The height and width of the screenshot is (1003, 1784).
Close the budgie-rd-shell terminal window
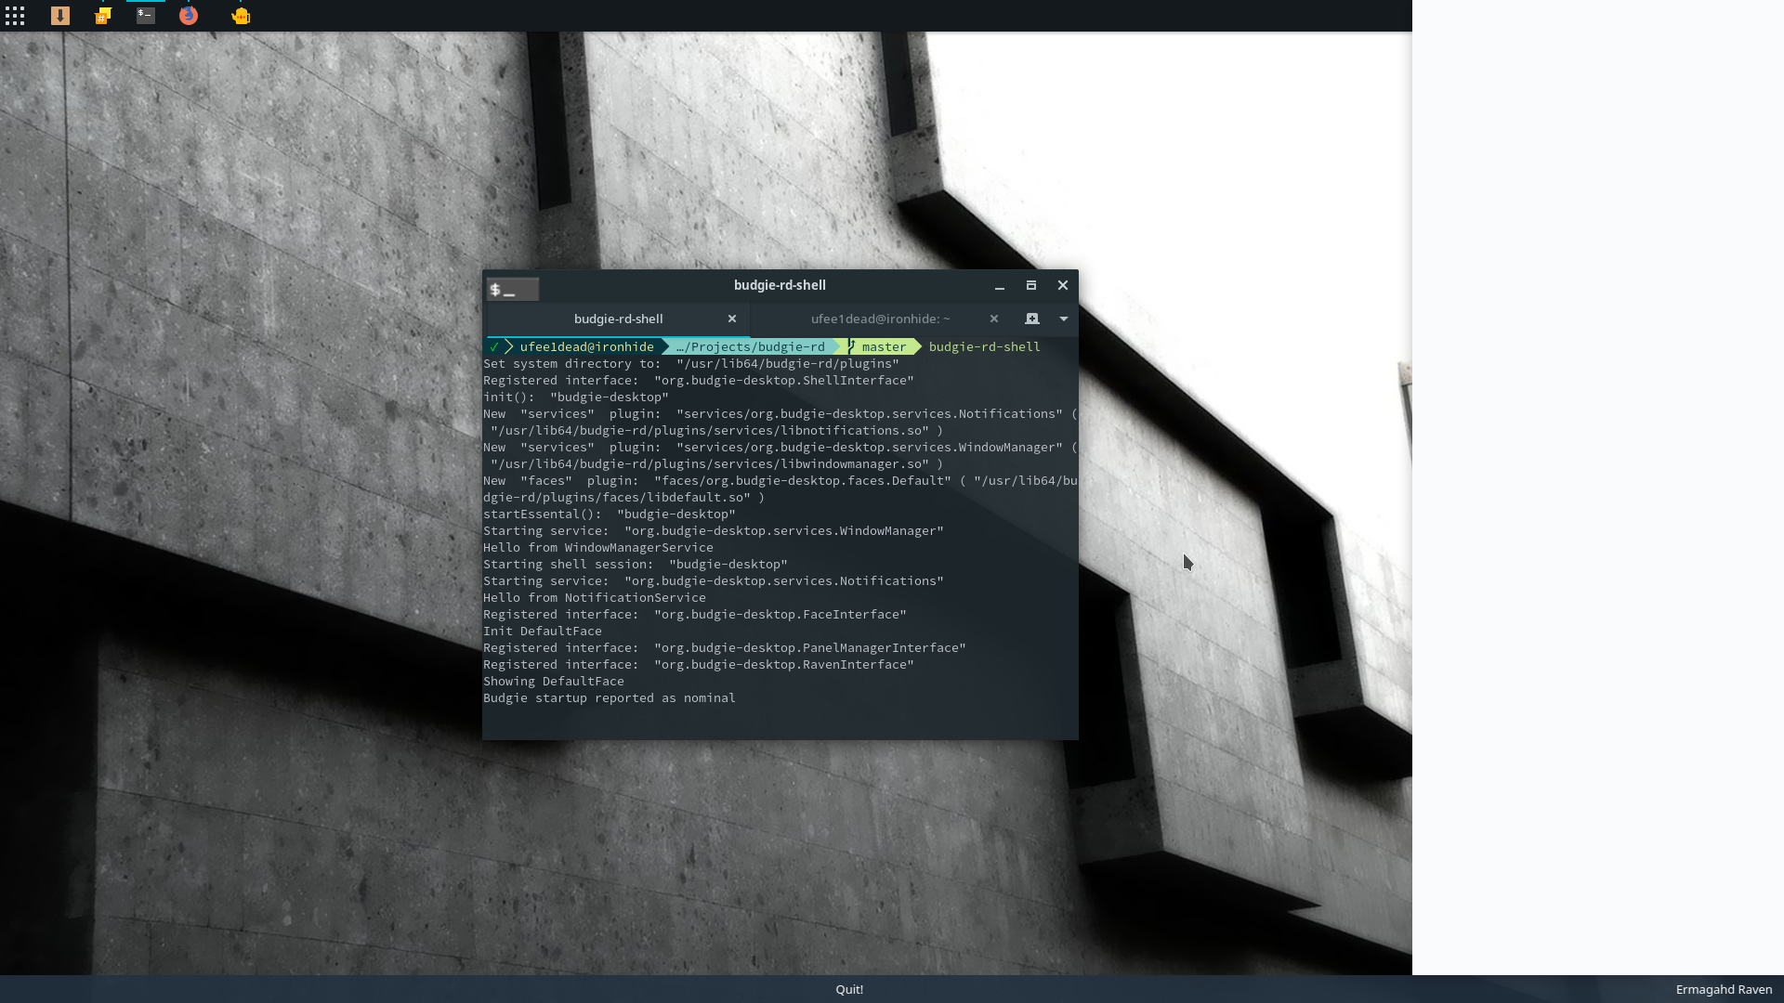point(1063,285)
